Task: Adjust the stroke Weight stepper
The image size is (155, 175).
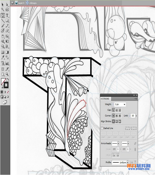Action: [113, 104]
